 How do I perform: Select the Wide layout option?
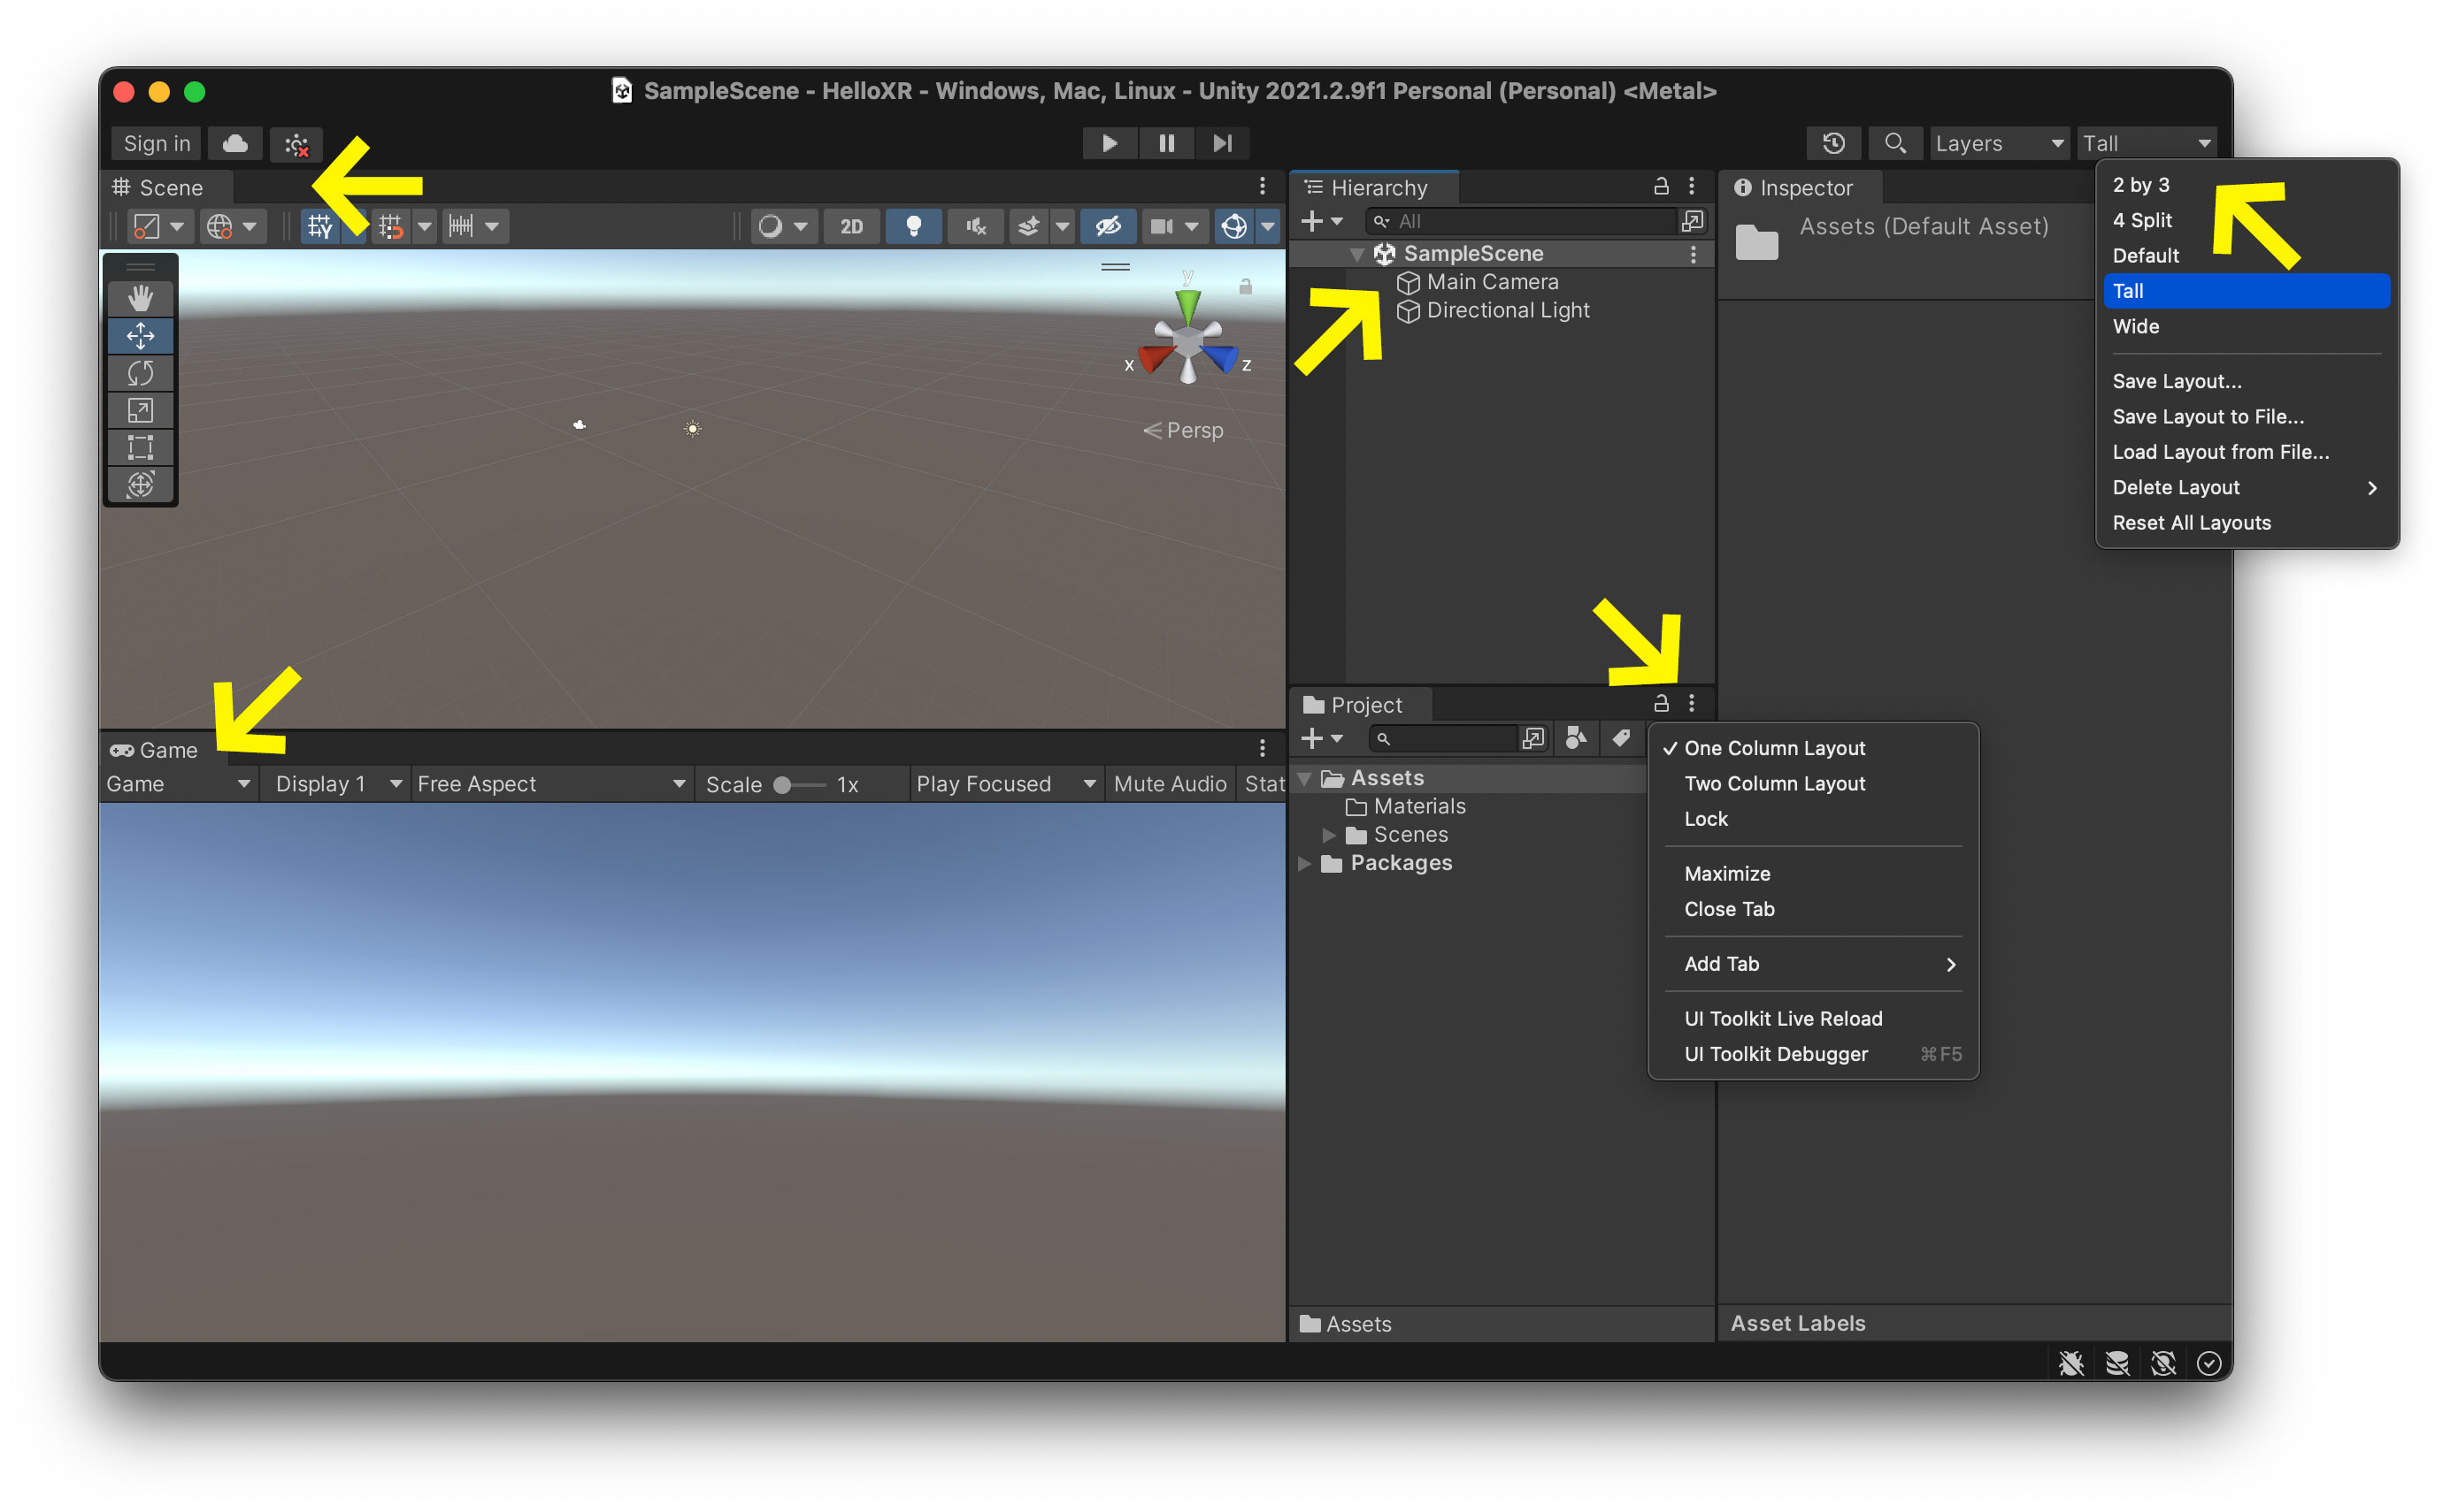2136,326
